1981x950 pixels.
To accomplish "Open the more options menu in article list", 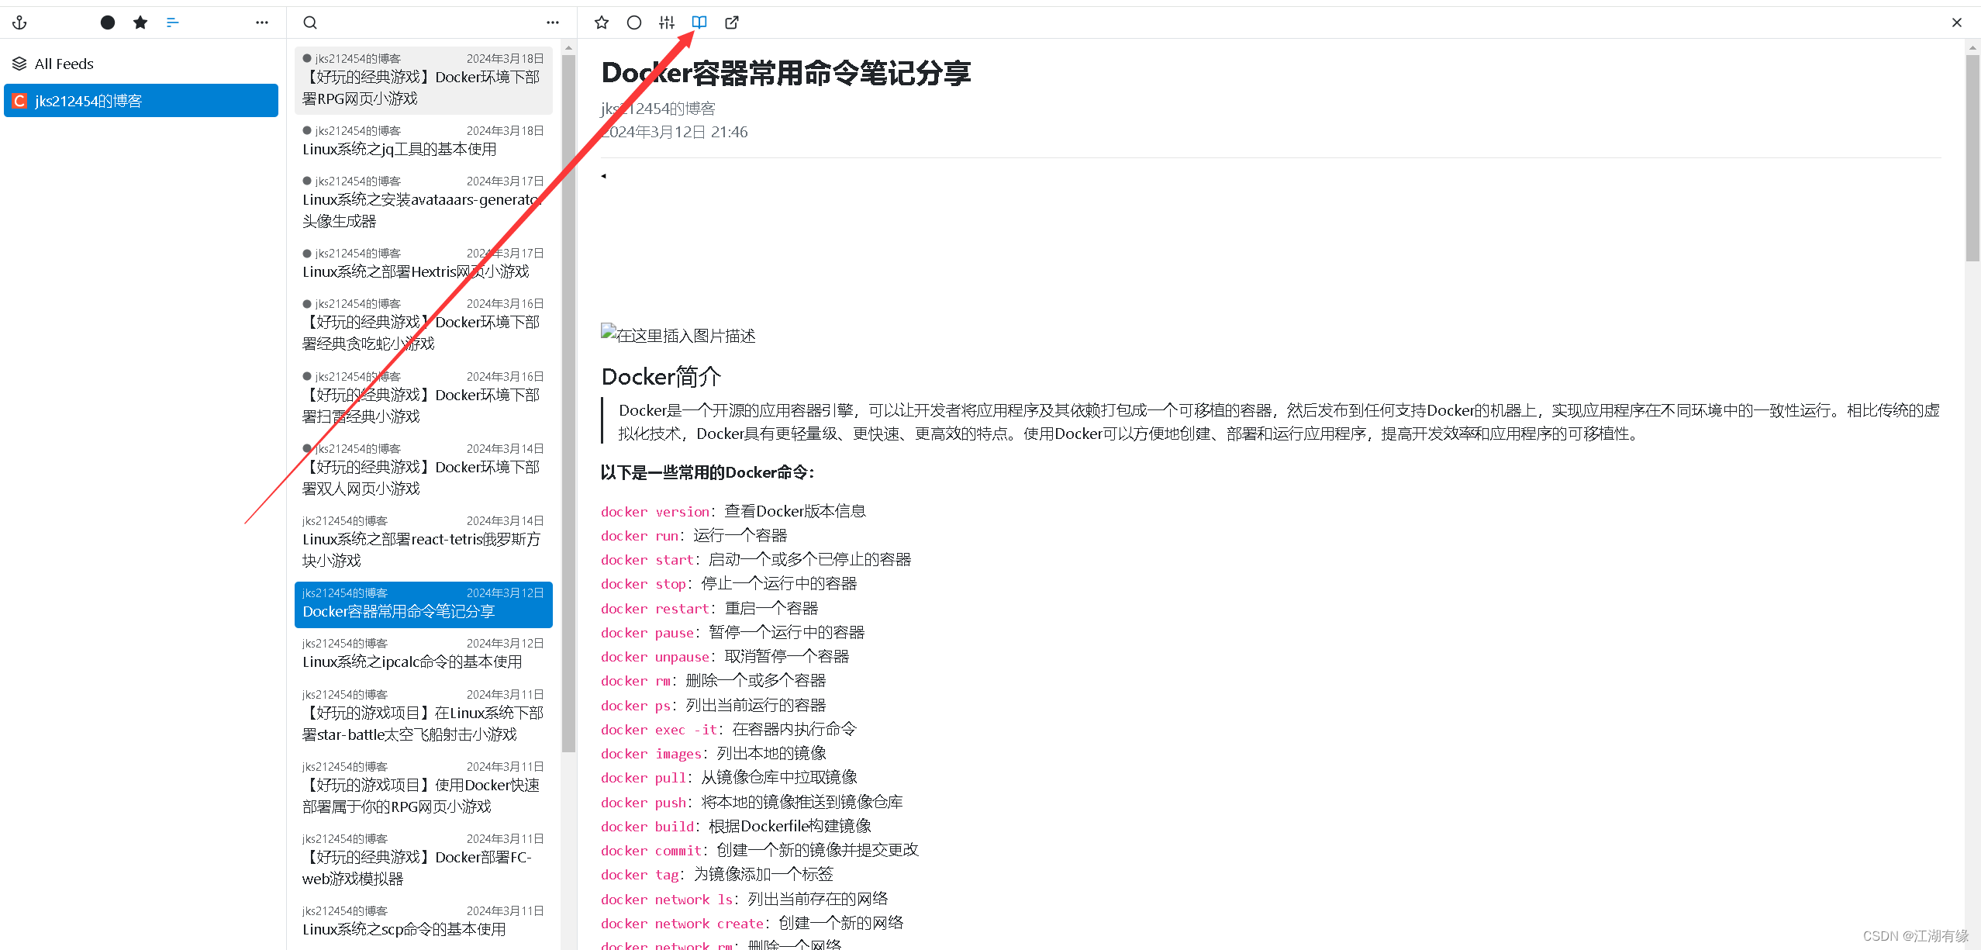I will [x=552, y=22].
